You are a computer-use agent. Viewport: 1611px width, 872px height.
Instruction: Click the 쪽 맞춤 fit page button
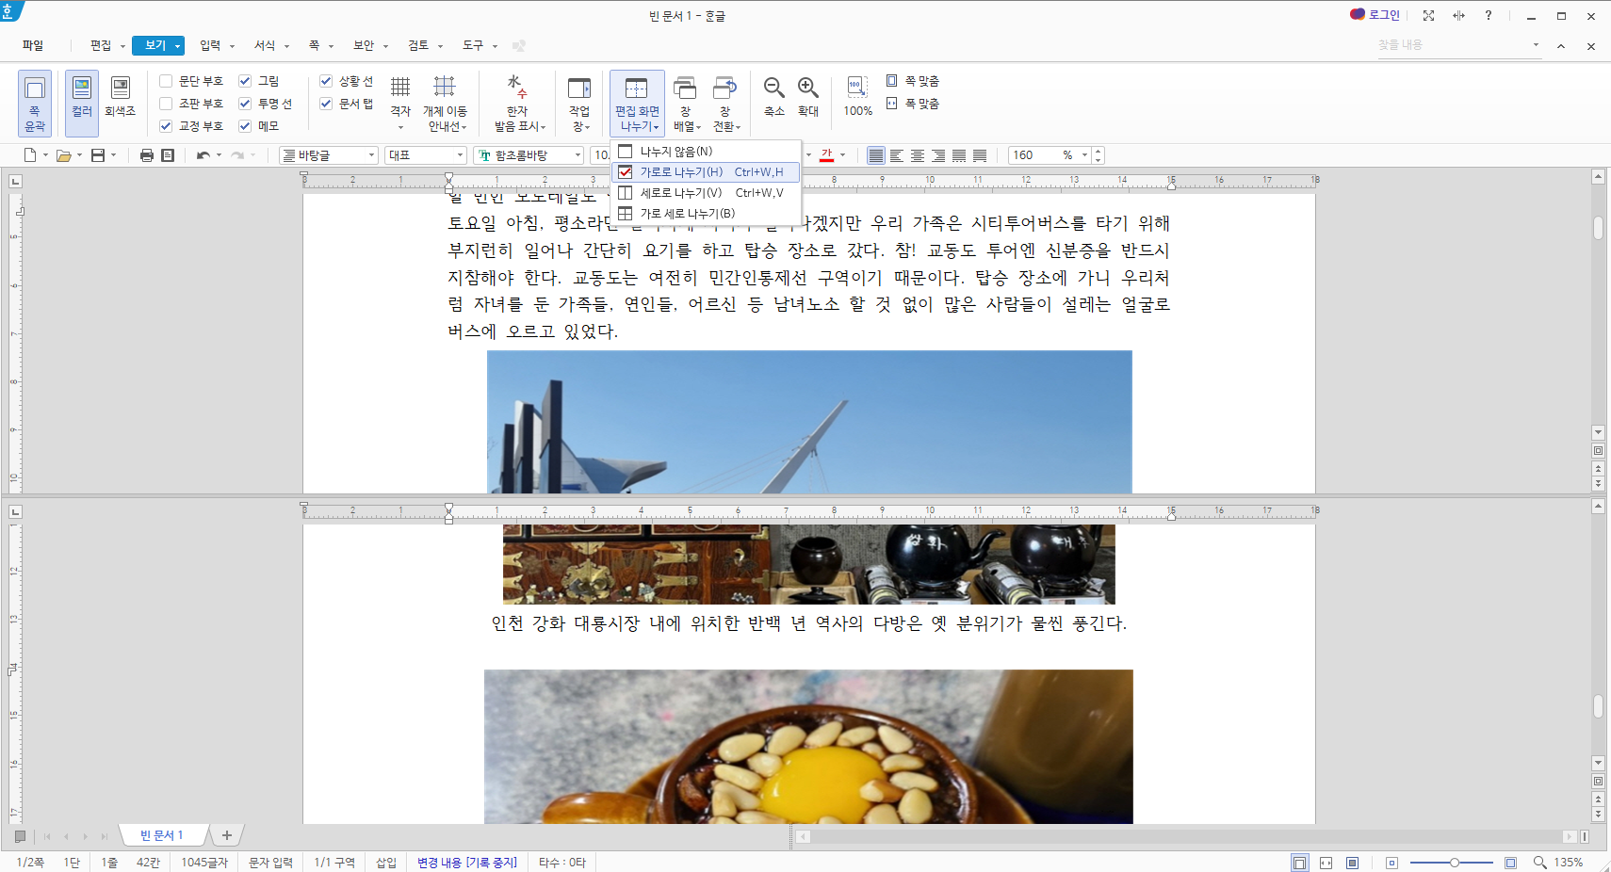(x=913, y=81)
